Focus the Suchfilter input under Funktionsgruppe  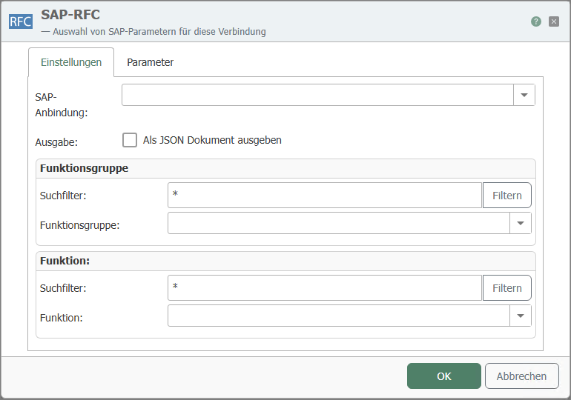(x=325, y=196)
